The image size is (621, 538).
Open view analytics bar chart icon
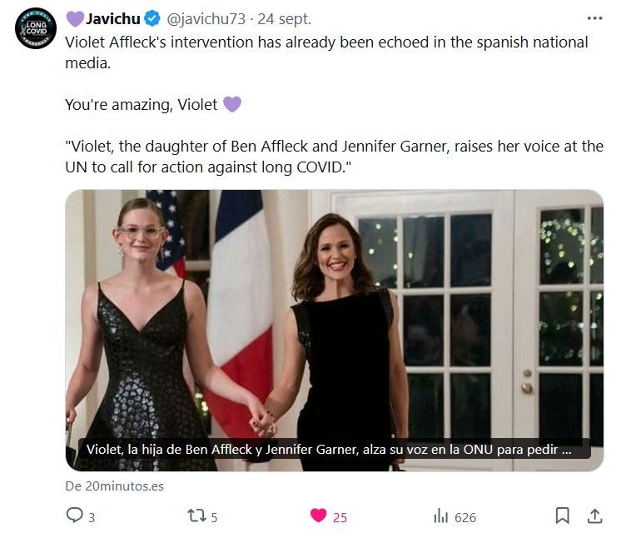(x=441, y=516)
